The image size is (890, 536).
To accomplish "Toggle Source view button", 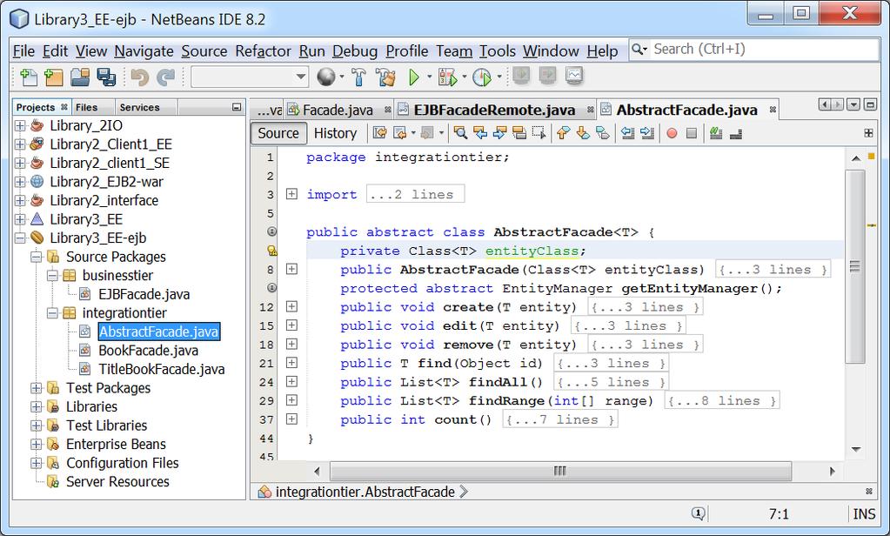I will pos(278,133).
